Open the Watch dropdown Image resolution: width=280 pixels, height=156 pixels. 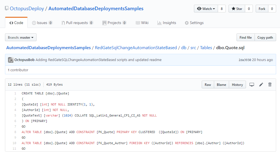206,9
